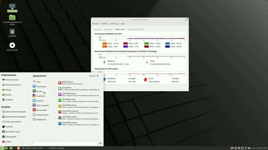Open Poste de travail place
This screenshot has height=150, width=268.
click(10, 80)
